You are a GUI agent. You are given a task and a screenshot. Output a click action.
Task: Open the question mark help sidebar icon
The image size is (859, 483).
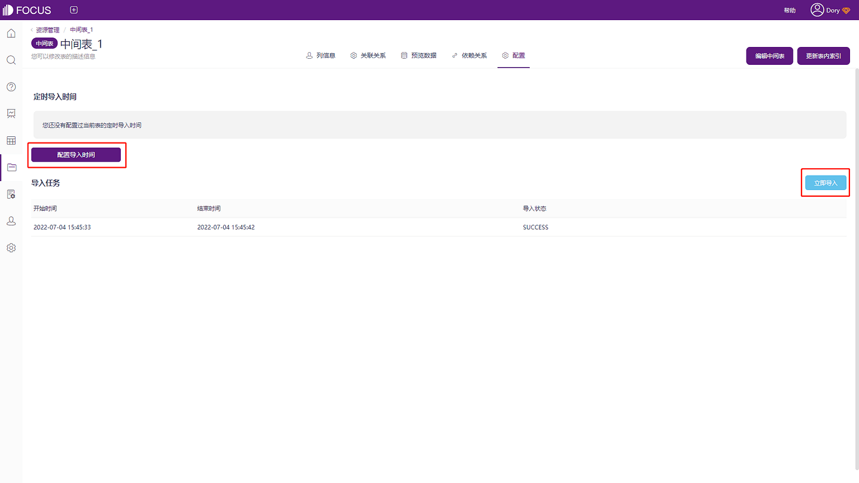(x=11, y=87)
